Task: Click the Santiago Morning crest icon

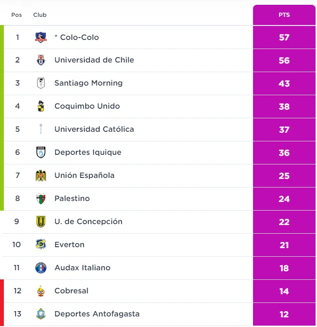Action: point(41,83)
